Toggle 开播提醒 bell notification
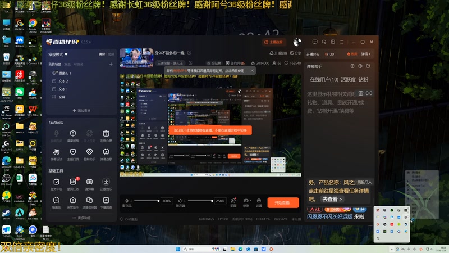449x253 pixels. [278, 53]
